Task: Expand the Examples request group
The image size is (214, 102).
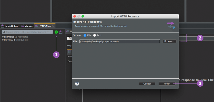Action: [3, 37]
